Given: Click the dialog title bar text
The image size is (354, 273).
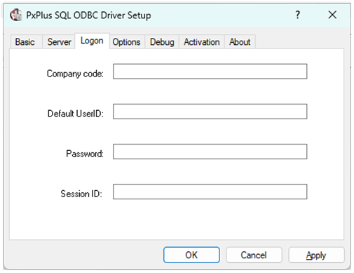Looking at the screenshot, I should click(88, 15).
